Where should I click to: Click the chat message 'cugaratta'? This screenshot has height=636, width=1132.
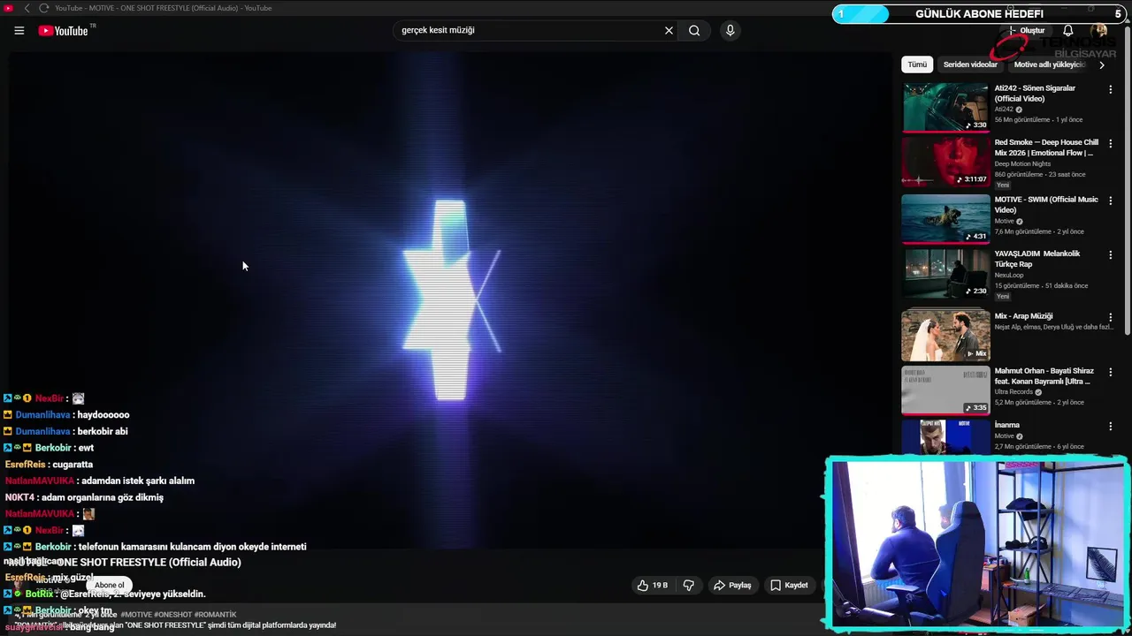[72, 464]
